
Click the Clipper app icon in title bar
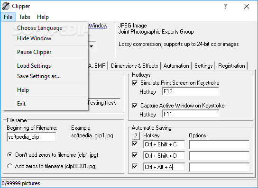coord(6,6)
